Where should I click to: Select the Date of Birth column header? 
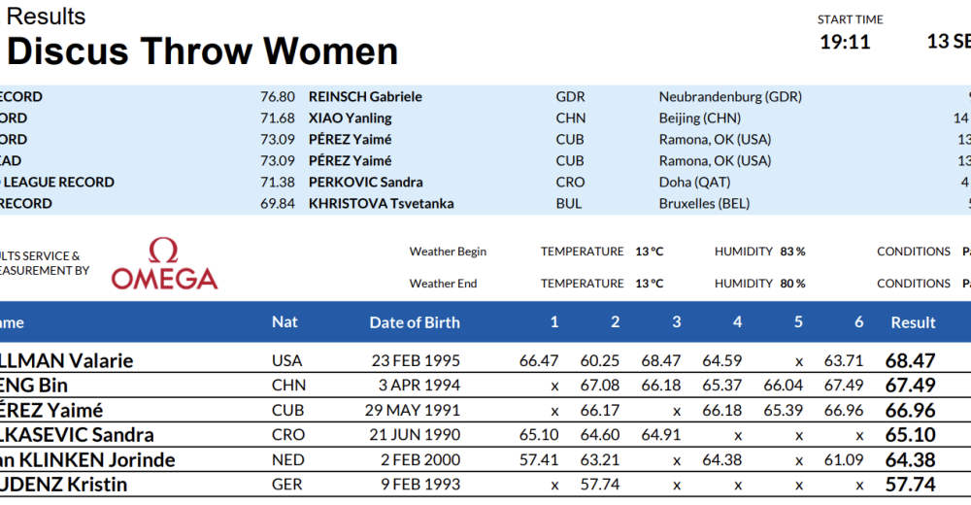(x=415, y=322)
